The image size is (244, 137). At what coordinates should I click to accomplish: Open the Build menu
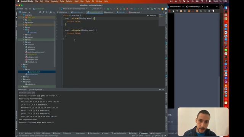point(76,1)
